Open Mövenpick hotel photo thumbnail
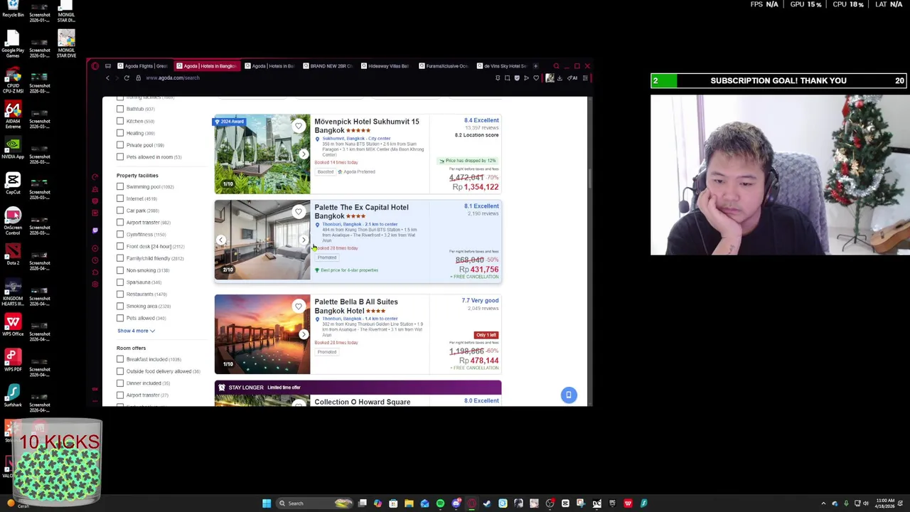This screenshot has height=512, width=910. click(262, 154)
